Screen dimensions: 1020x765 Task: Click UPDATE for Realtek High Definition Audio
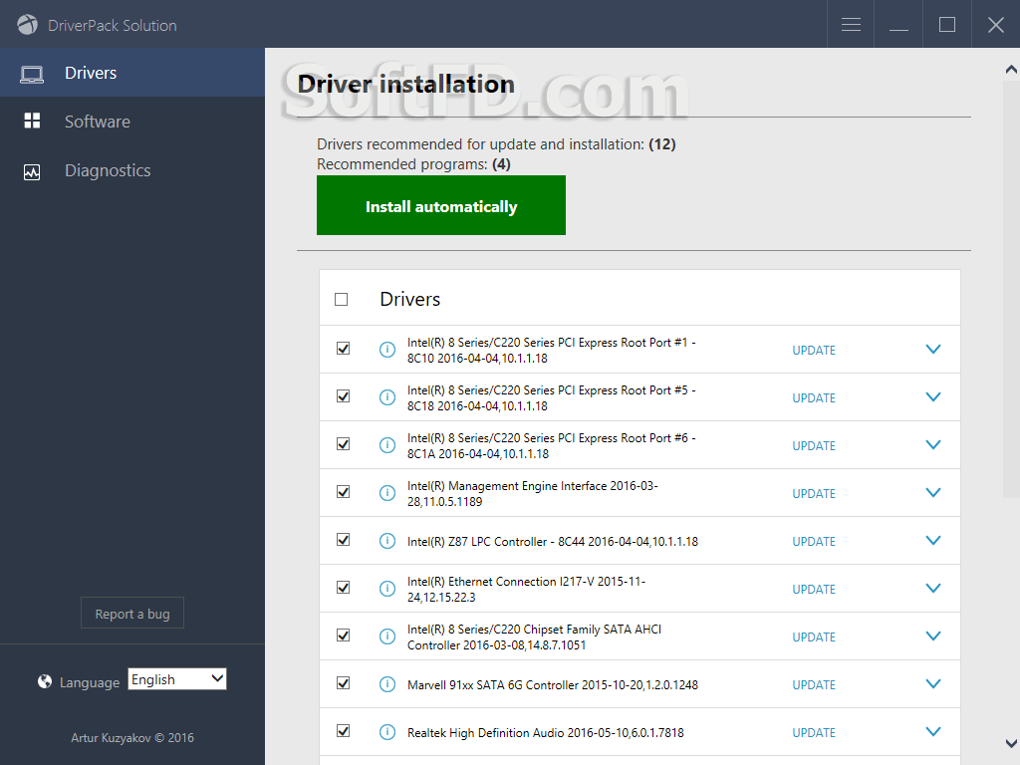(x=814, y=732)
